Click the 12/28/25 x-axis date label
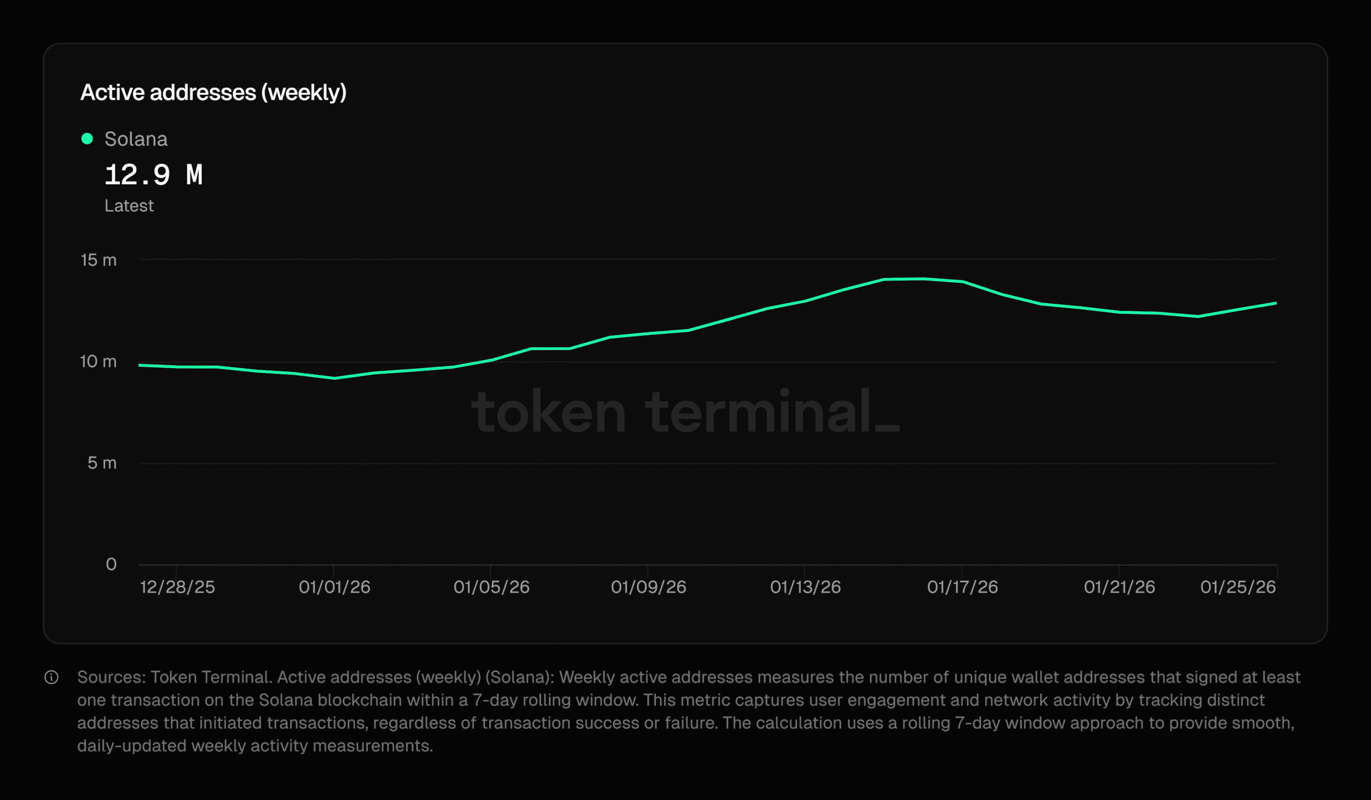1371x800 pixels. [177, 587]
